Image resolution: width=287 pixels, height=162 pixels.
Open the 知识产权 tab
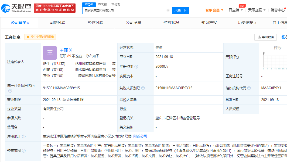(x=209, y=23)
